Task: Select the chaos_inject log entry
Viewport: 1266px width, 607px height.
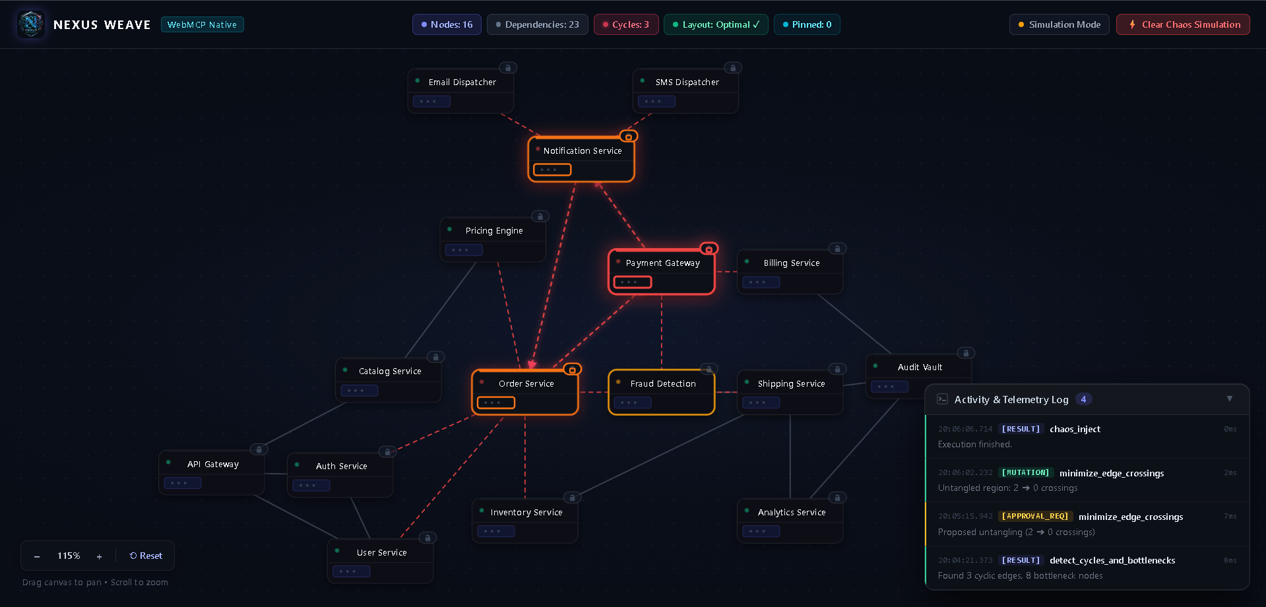Action: 1087,436
